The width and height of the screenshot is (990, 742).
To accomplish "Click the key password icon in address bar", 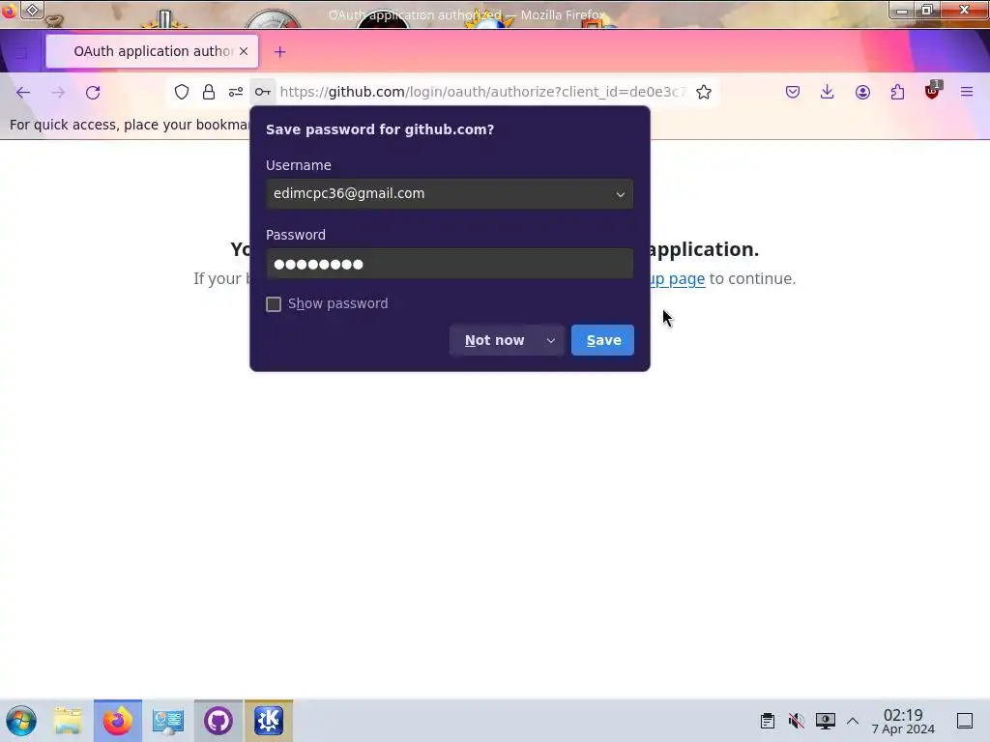I will point(263,92).
